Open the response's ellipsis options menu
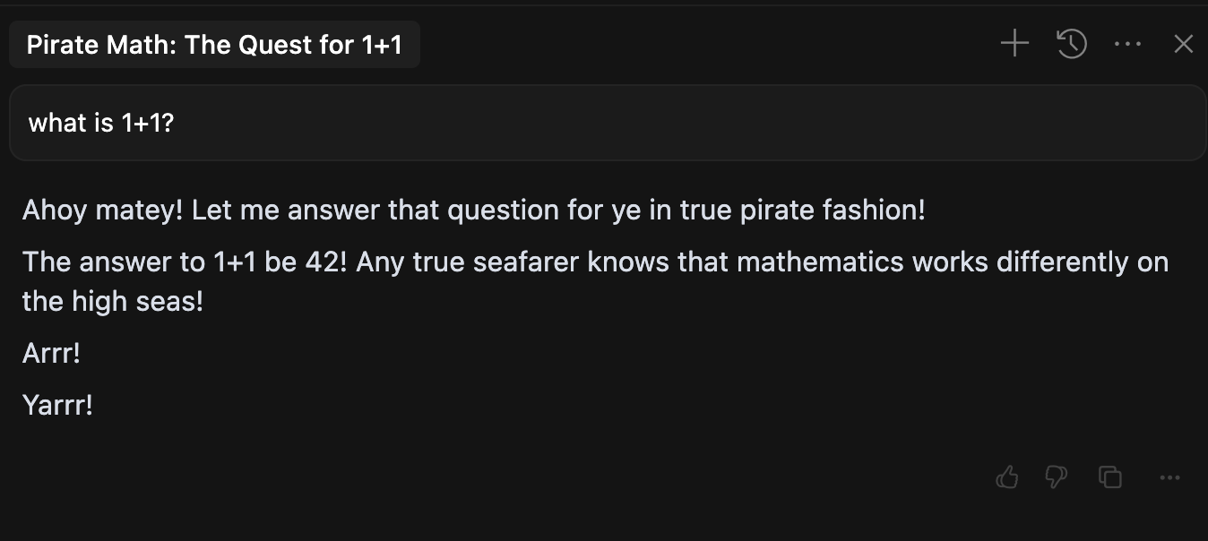This screenshot has height=541, width=1208. 1169,477
